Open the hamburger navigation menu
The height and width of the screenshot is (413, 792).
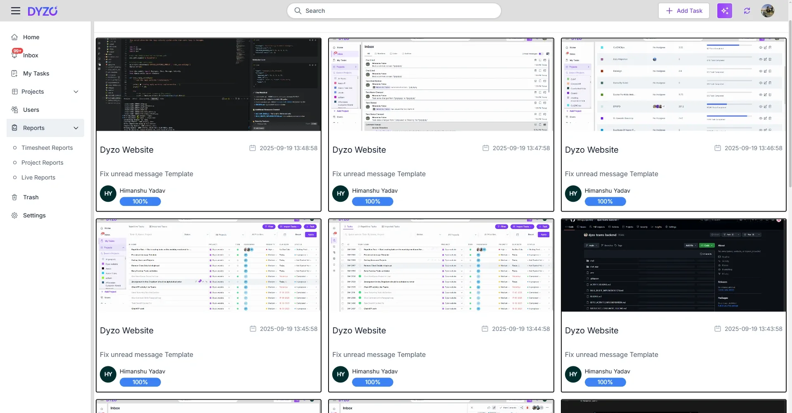[x=15, y=10]
